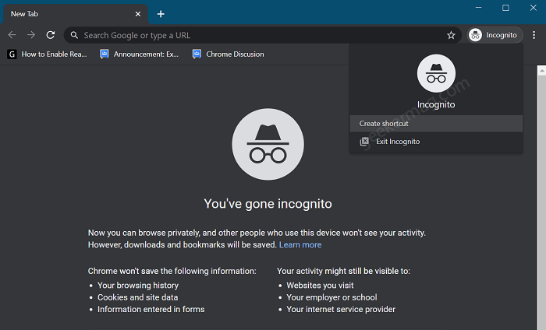Minimize the Chrome window

tap(479, 8)
